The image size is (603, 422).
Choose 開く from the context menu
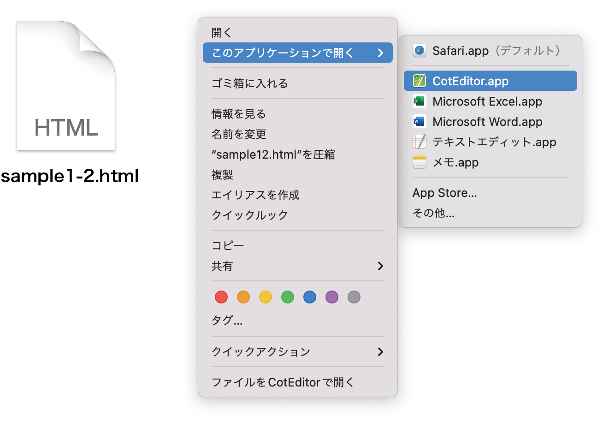(298, 33)
